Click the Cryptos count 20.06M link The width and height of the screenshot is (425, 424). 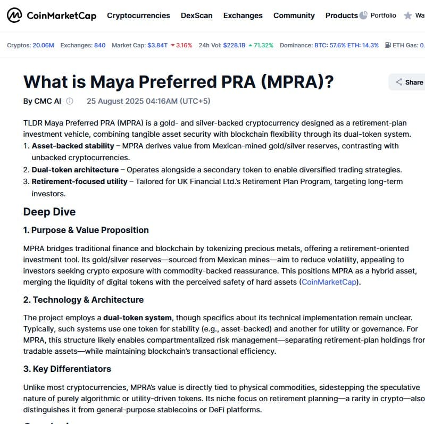pos(43,45)
